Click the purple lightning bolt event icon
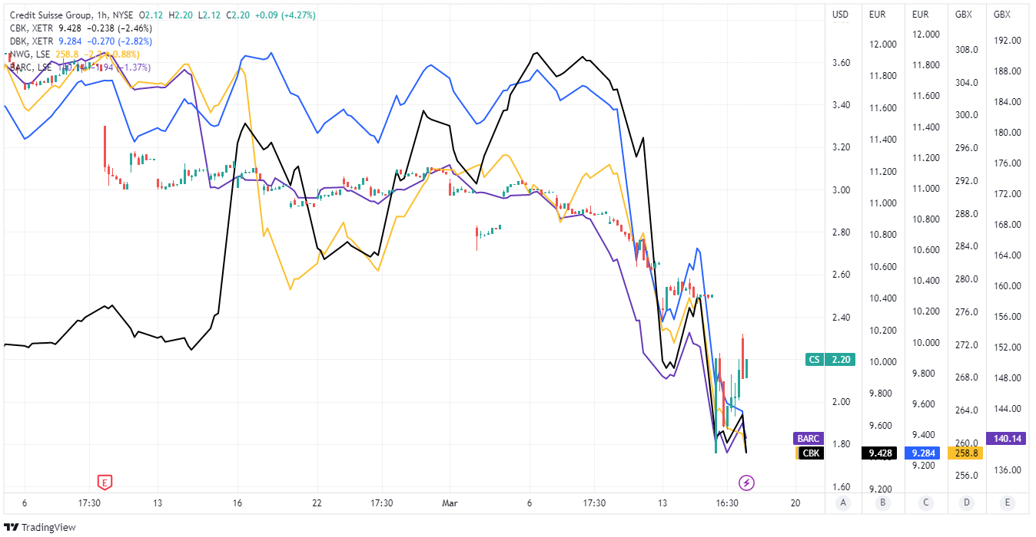The width and height of the screenshot is (1036, 537). point(746,483)
